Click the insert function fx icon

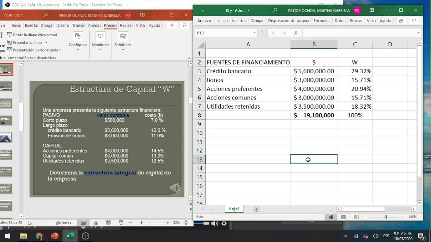click(296, 33)
